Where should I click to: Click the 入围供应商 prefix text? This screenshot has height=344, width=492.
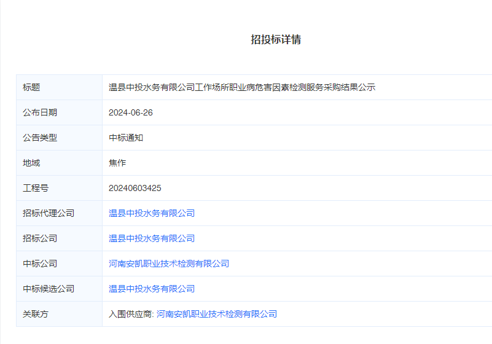131,314
